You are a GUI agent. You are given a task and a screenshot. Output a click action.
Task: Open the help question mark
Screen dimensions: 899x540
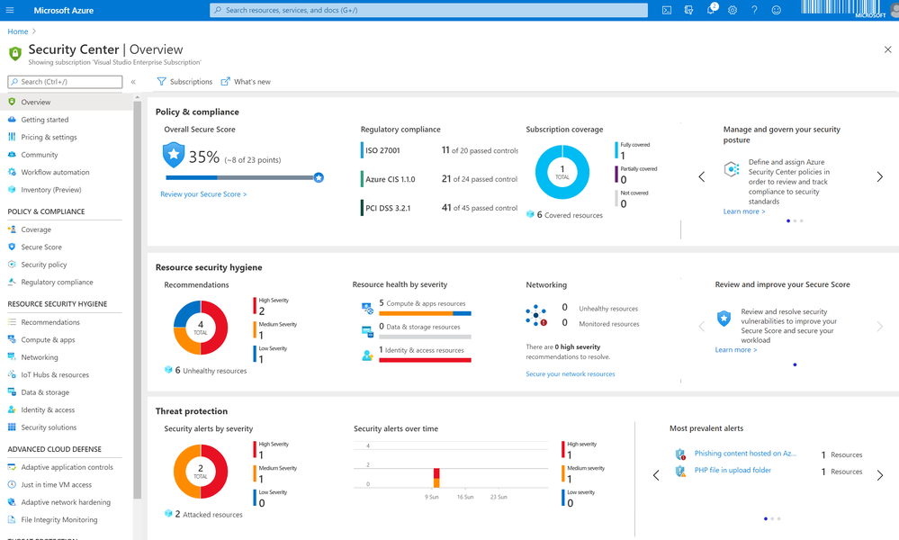(x=754, y=10)
